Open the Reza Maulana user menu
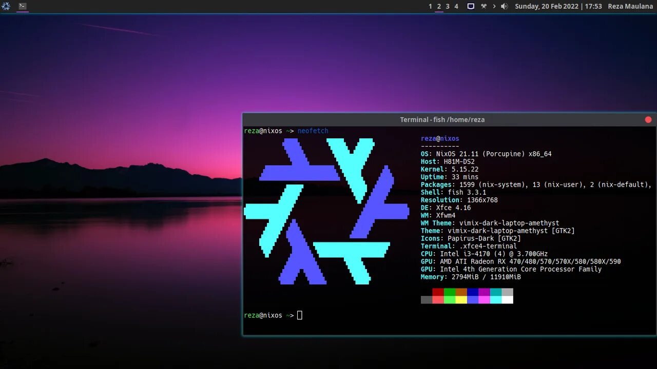 [x=630, y=6]
